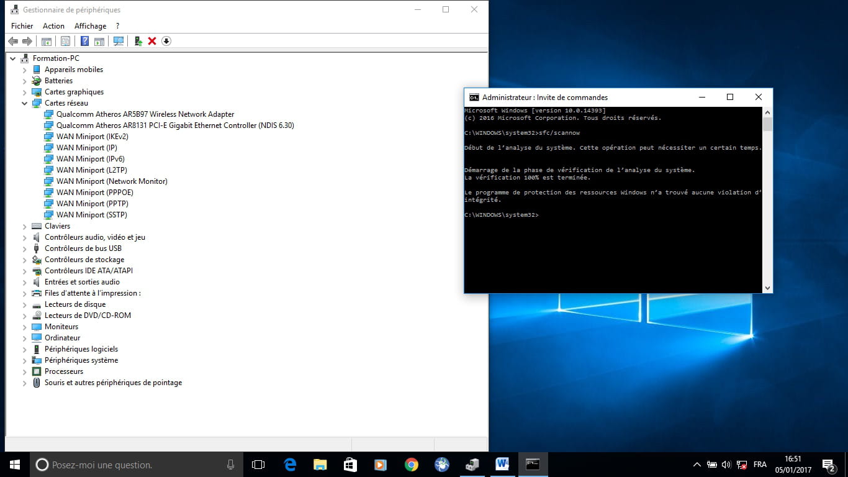Screen dimensions: 848x477
Task: Open the Action Center notifications icon
Action: (828, 465)
